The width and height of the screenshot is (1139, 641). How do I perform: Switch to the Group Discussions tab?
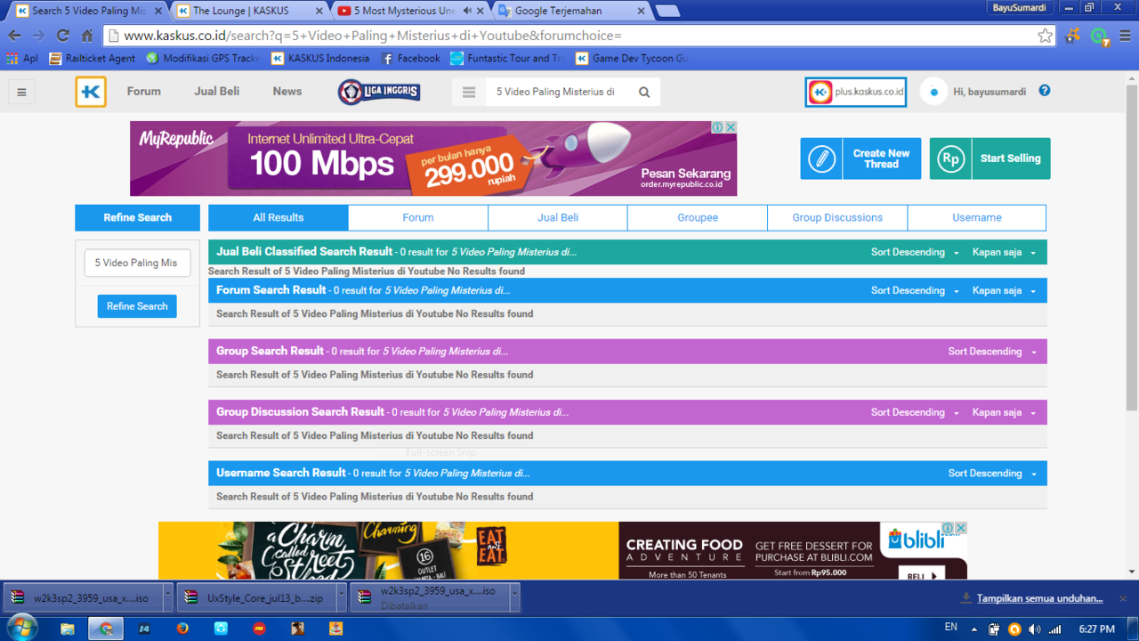coord(837,217)
